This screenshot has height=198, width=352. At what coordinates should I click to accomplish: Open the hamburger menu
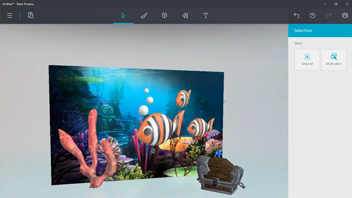pyautogui.click(x=10, y=16)
